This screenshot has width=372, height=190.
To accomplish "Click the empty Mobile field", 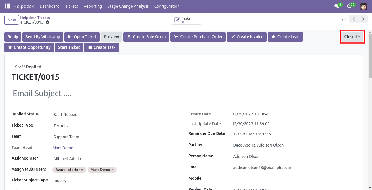I will coord(294,178).
